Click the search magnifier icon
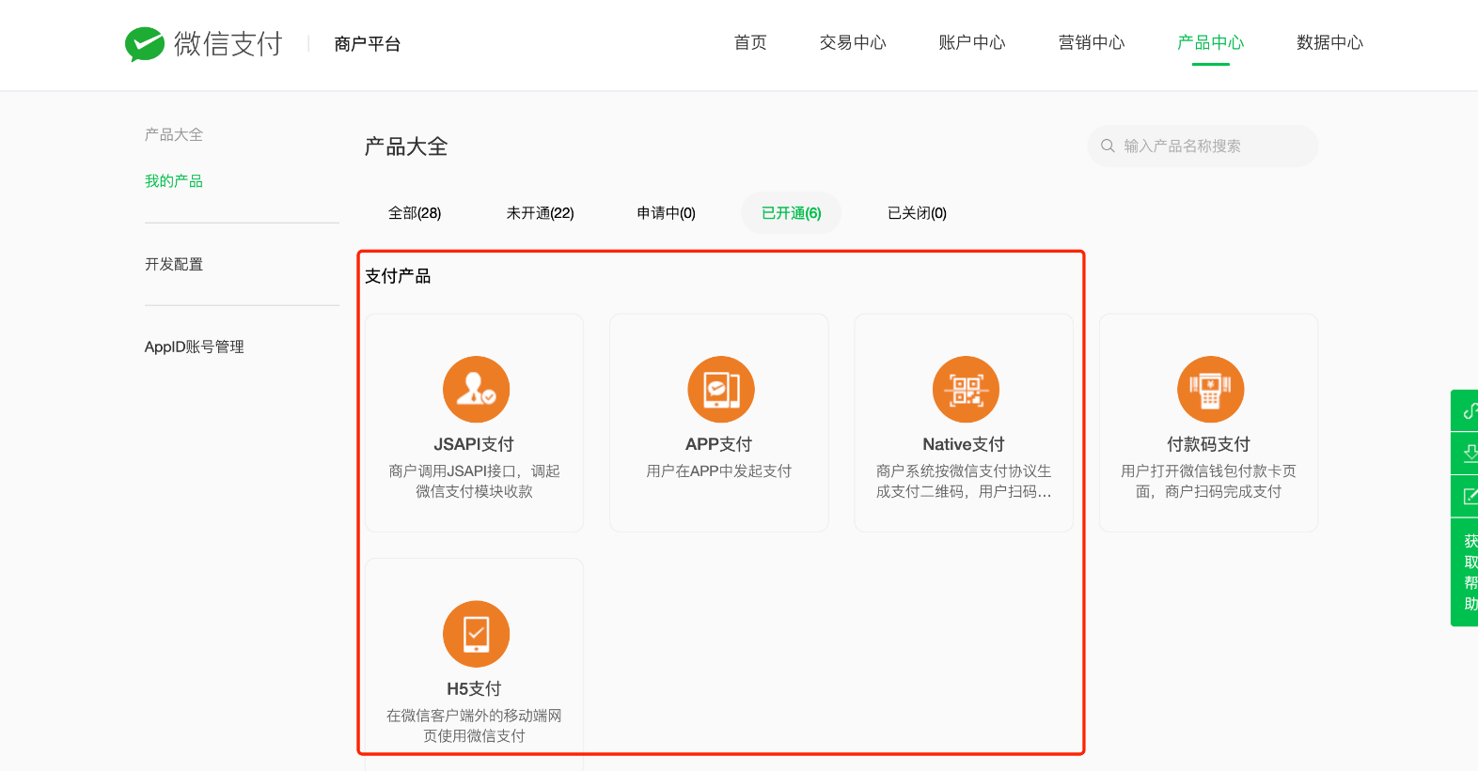Viewport: 1478px width, 771px height. pyautogui.click(x=1108, y=146)
